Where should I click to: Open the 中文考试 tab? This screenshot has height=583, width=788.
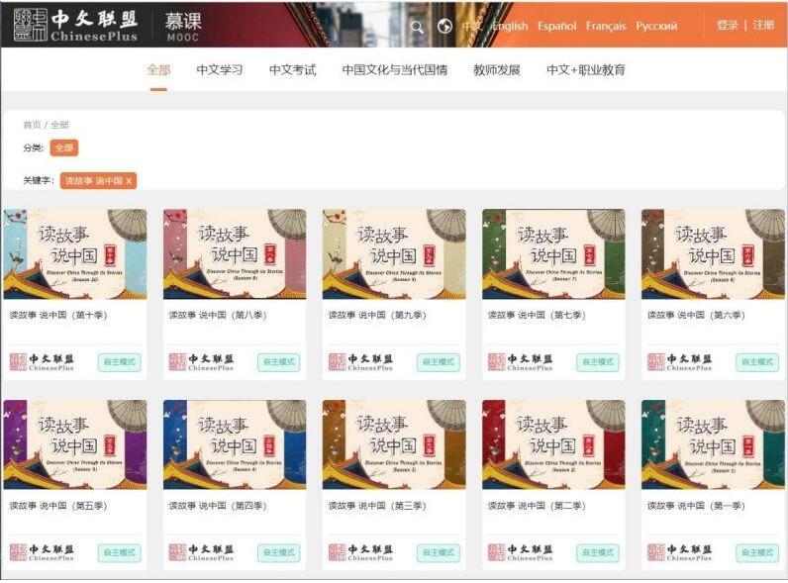point(292,70)
